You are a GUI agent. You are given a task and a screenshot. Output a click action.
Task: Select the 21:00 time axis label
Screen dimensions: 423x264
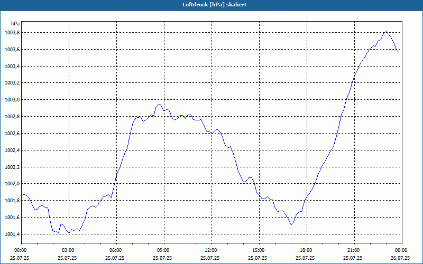click(354, 250)
